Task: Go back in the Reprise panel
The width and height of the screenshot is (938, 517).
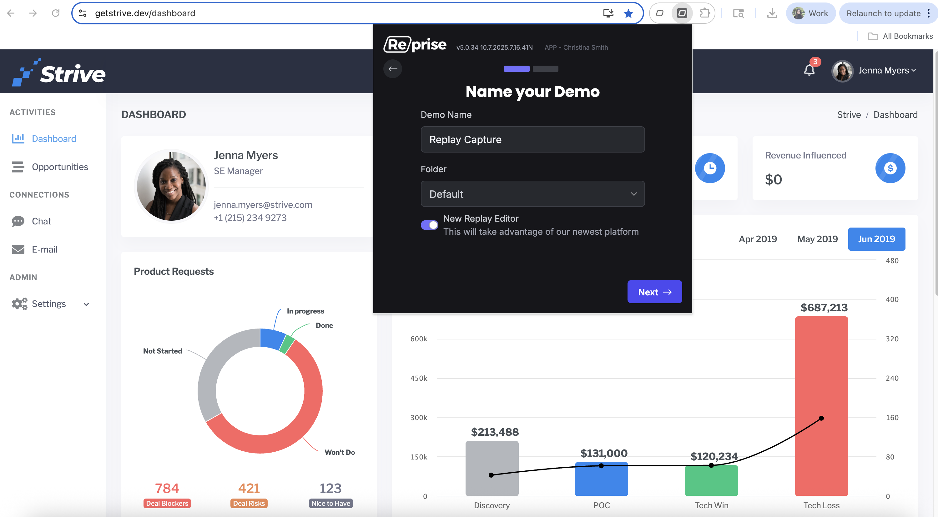Action: [x=392, y=68]
